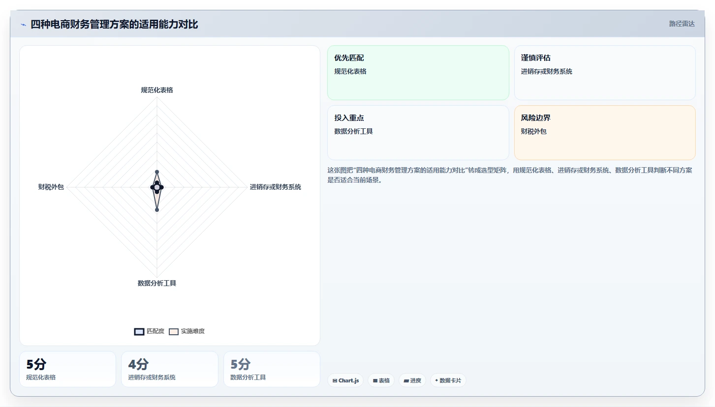
Task: Click the title 四种电商财务管理方案的适用能力对比
Action: pyautogui.click(x=114, y=25)
